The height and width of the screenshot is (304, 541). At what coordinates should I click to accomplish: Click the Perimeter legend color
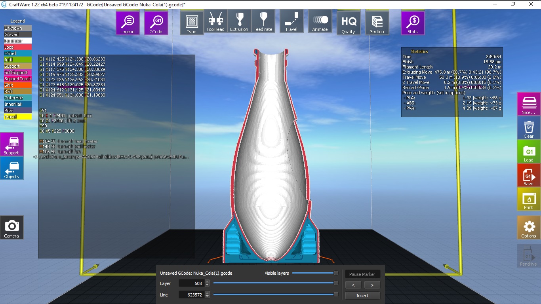(x=18, y=41)
